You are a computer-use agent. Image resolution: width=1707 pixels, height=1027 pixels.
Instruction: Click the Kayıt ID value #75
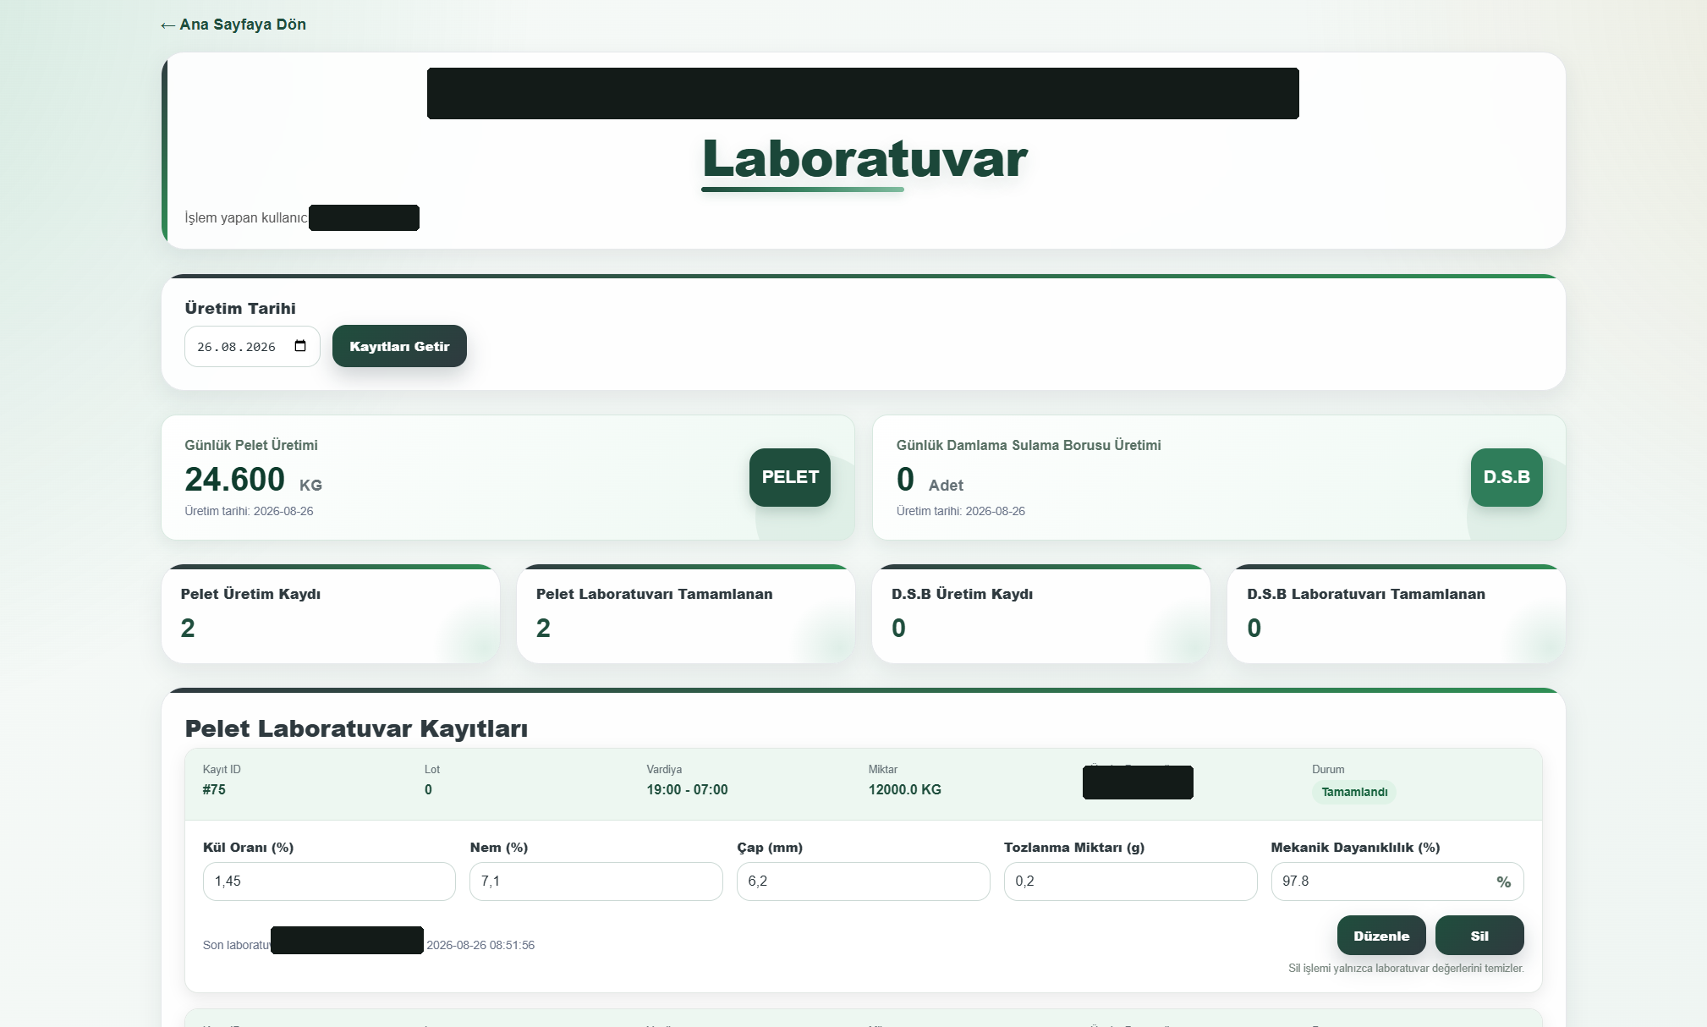point(214,789)
